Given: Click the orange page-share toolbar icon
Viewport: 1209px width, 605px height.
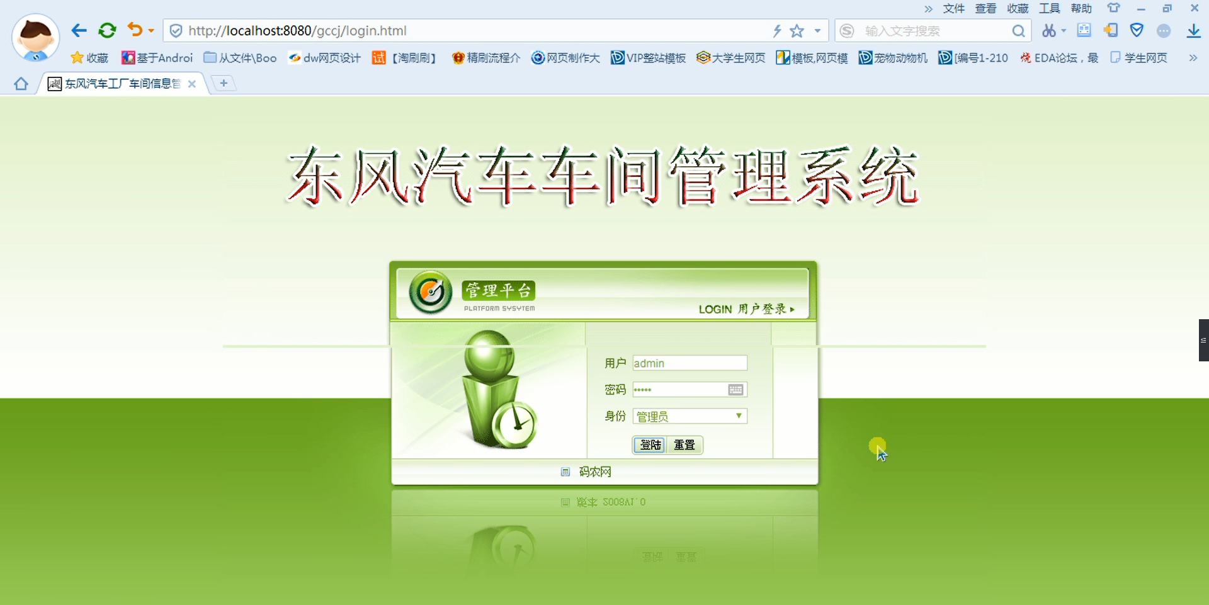Looking at the screenshot, I should (x=1111, y=30).
